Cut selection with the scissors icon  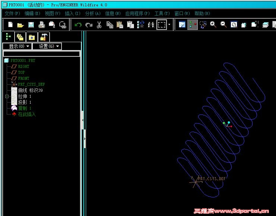(99, 25)
